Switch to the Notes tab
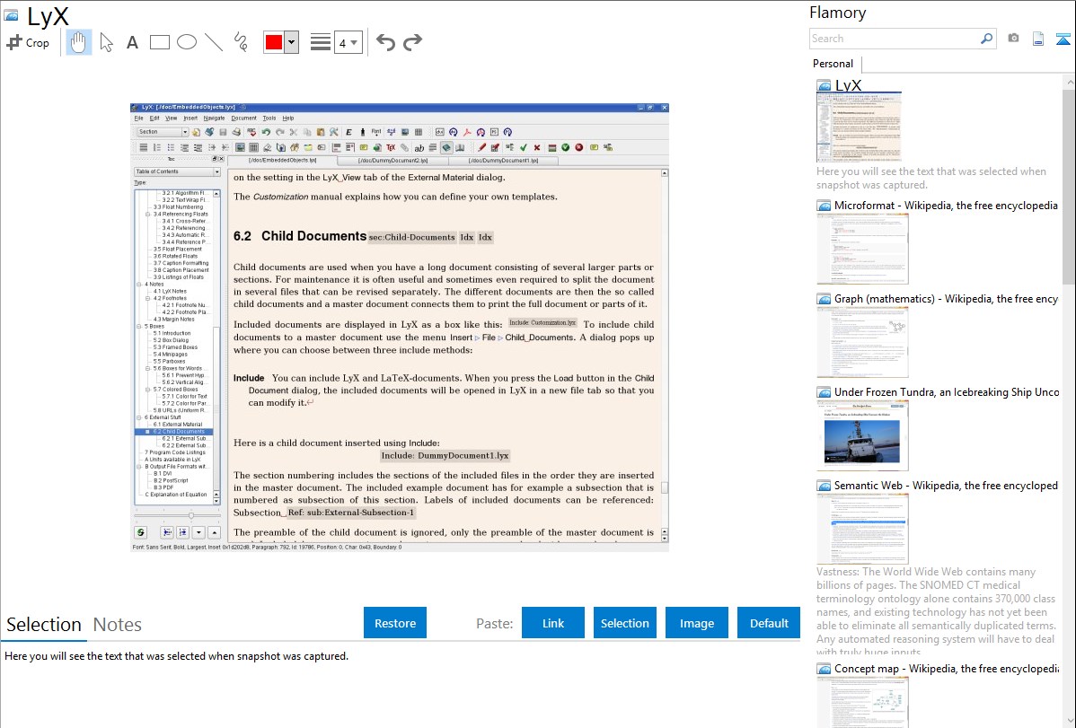This screenshot has width=1076, height=728. [x=118, y=625]
